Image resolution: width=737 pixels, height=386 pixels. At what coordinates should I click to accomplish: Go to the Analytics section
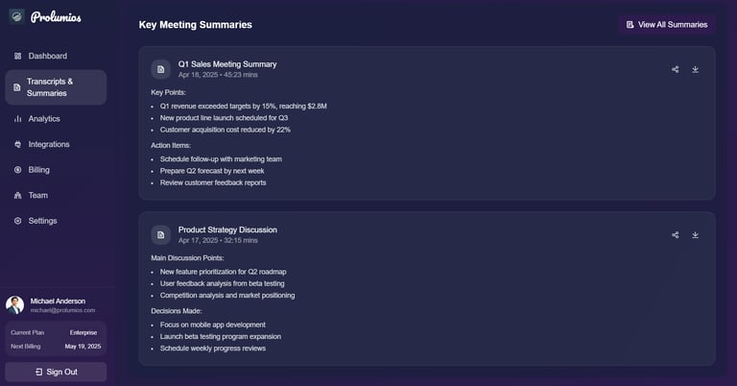point(43,119)
